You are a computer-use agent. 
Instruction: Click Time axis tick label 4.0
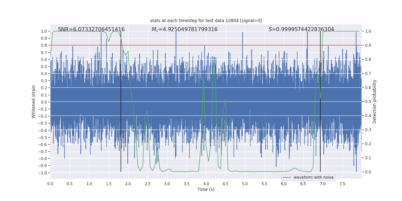206,184
